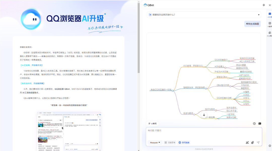Toggle 联网搜索 option
Screen dimensions: 272x151
click(x=184, y=142)
